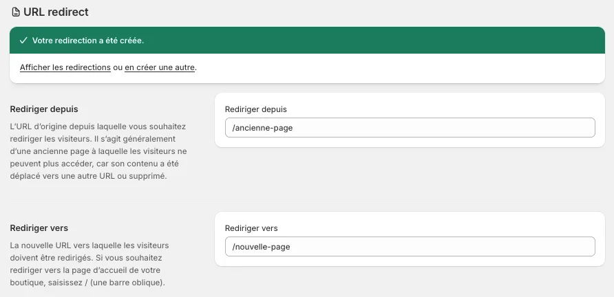Click the document icon beside URL redirect
Screen dimensions: 614x297
(16, 12)
